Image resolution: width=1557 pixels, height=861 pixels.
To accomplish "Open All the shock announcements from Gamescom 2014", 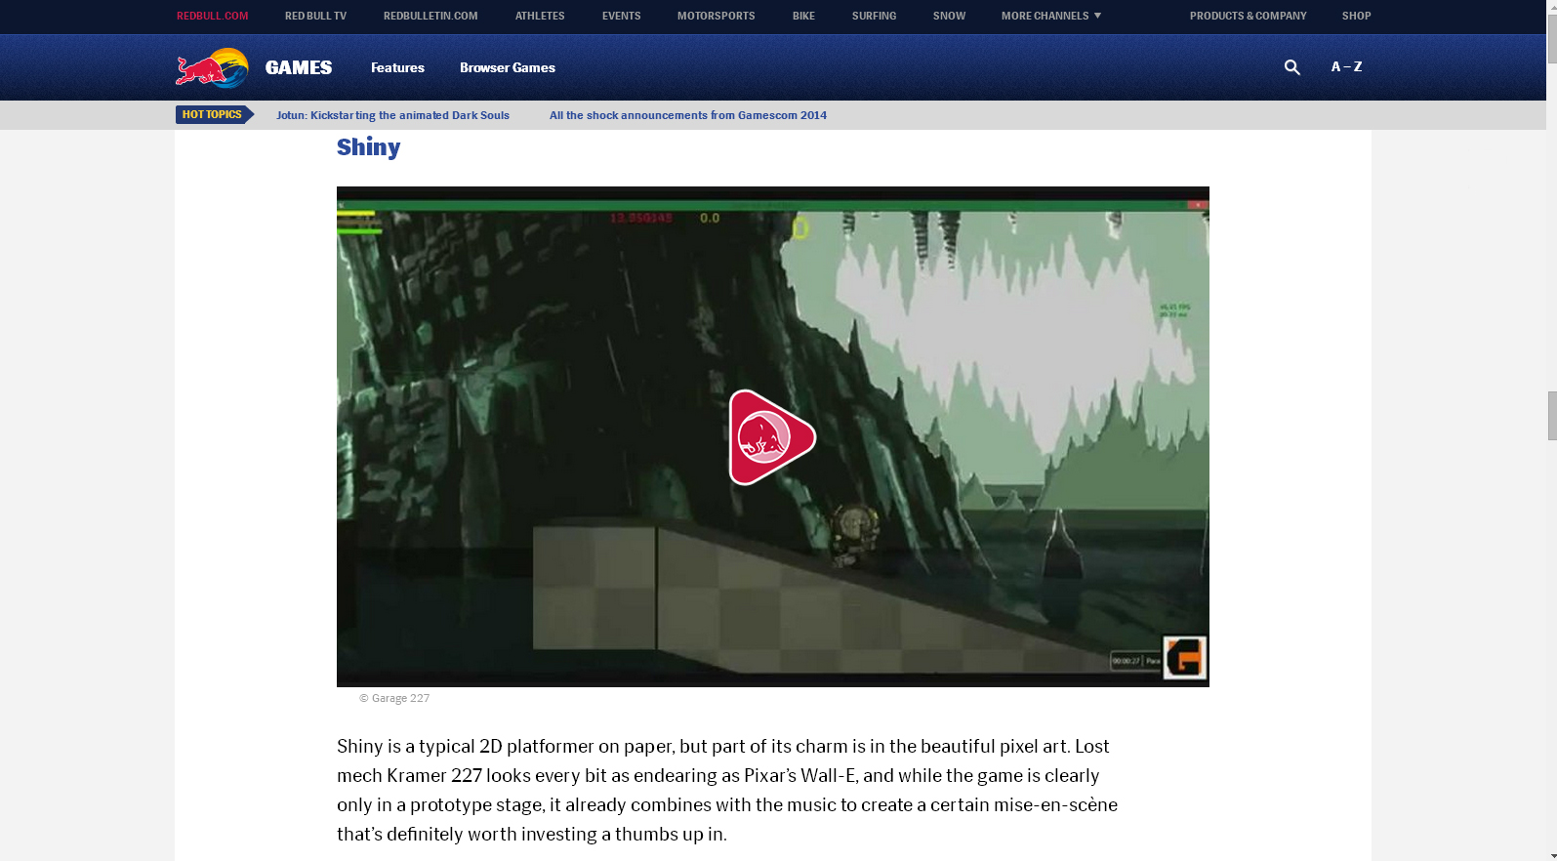I will pos(688,115).
